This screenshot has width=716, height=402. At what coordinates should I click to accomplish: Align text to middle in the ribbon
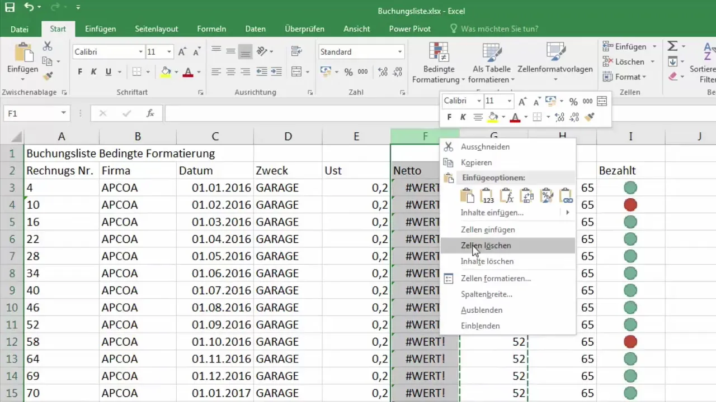tap(230, 51)
